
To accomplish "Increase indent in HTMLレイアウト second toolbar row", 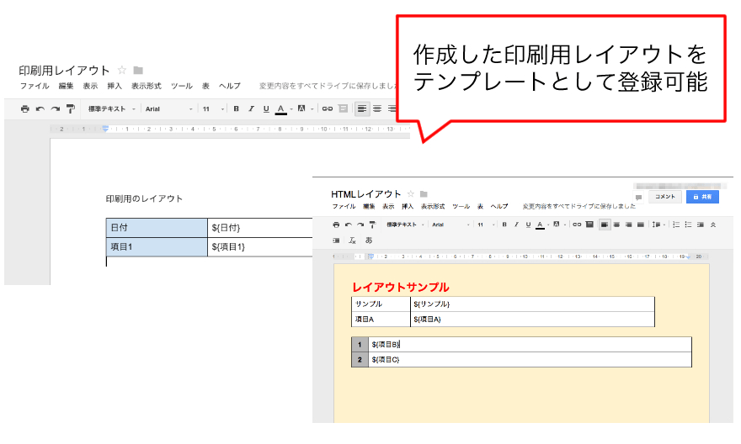I will tap(336, 240).
